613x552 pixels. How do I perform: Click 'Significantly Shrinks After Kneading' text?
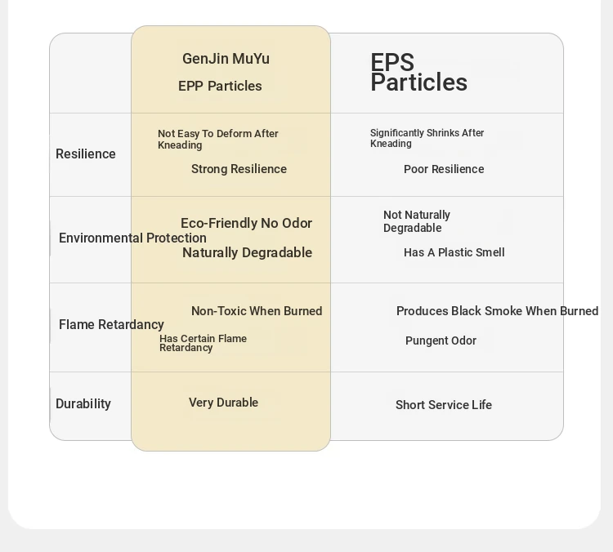[427, 138]
